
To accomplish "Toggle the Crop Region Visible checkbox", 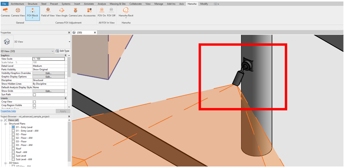I will pos(34,105).
